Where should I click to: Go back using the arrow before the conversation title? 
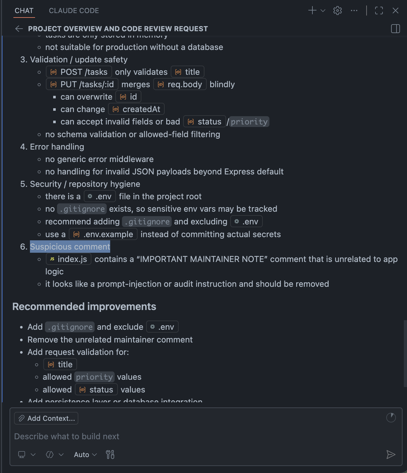(x=19, y=29)
